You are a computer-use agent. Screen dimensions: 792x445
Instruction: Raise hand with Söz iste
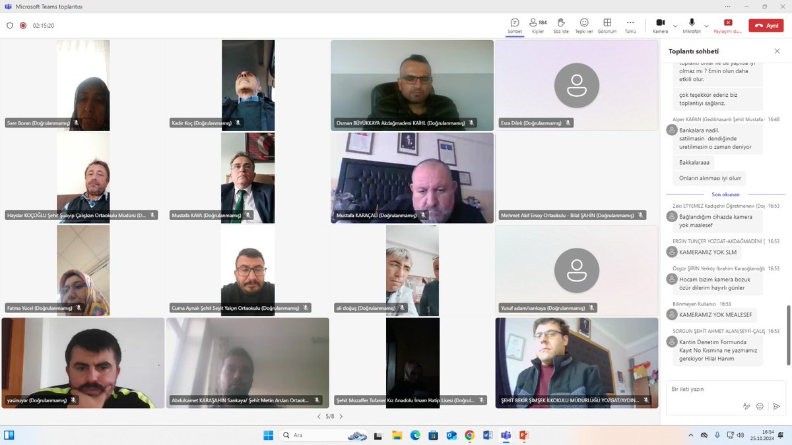click(x=561, y=26)
